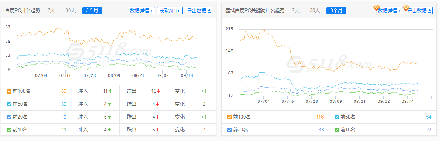440x141 pixels.
Task: Open the 获取API arrow button
Action: tap(170, 11)
